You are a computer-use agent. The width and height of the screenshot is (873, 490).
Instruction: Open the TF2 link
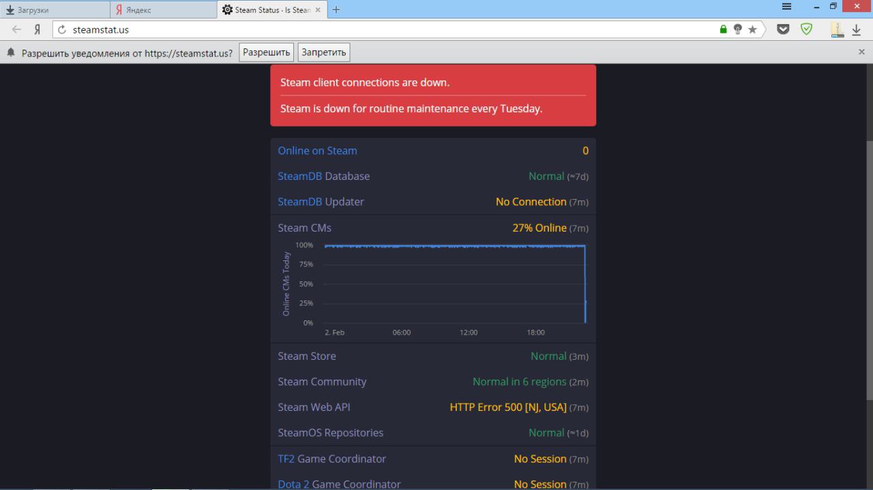tap(286, 459)
